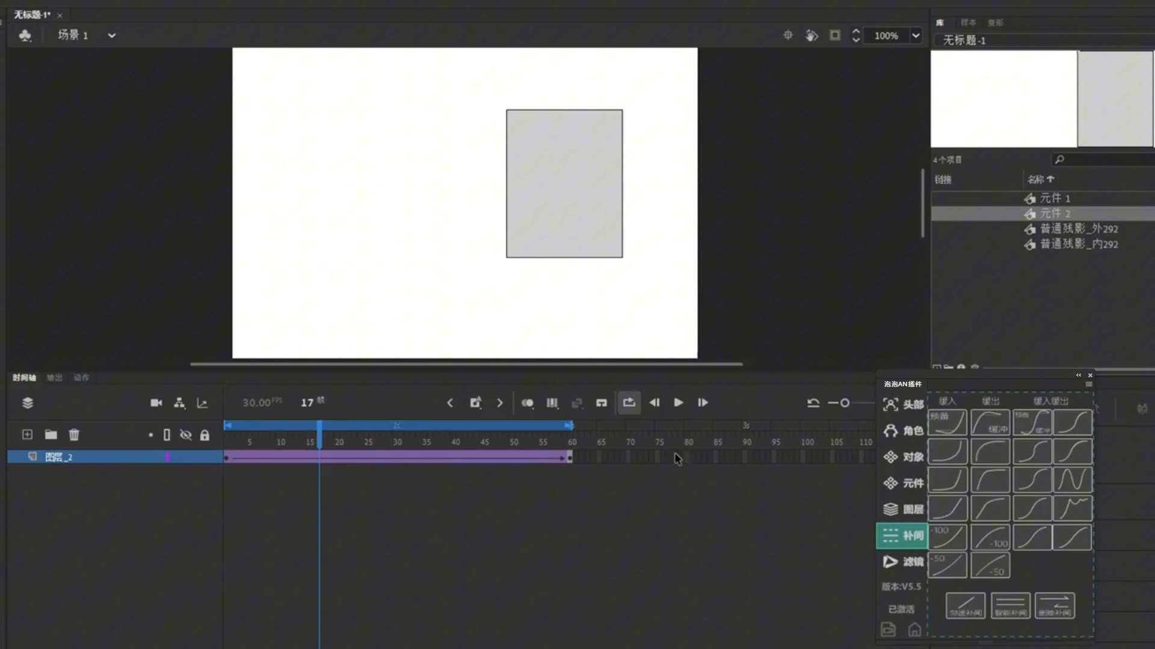Collapse the plugin panel with double-arrow chevron

point(1078,374)
